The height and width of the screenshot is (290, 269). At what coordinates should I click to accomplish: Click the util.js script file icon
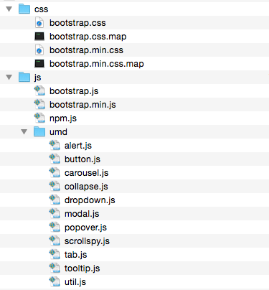pos(55,281)
